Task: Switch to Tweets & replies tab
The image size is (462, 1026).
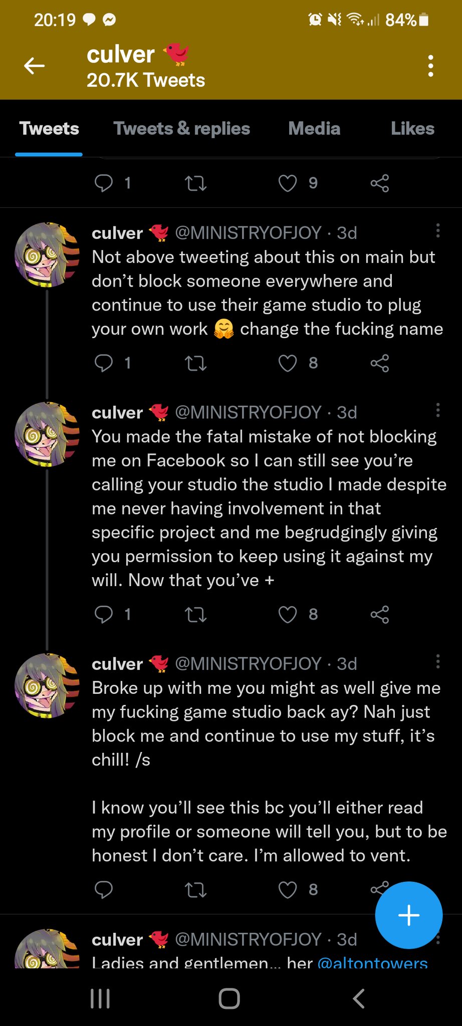Action: tap(181, 129)
